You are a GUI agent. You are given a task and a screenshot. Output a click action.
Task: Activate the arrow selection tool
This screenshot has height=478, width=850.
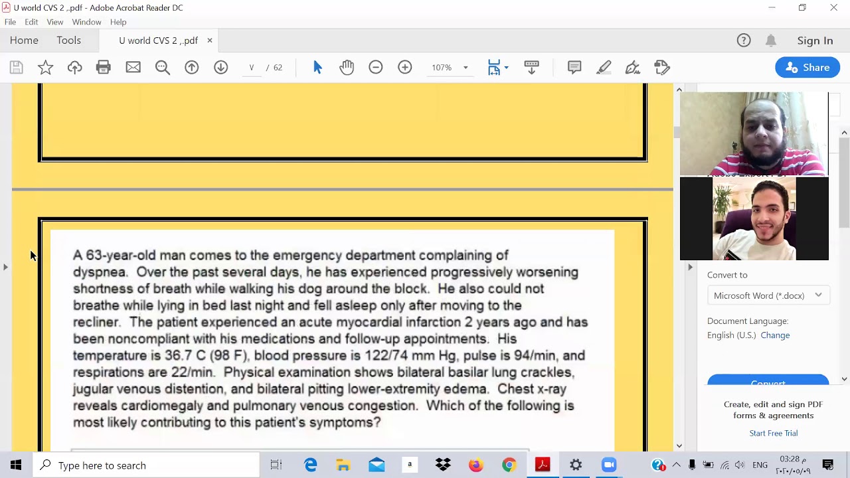(x=317, y=67)
